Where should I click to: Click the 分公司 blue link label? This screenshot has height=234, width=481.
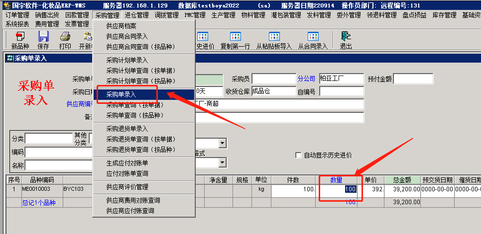pyautogui.click(x=307, y=78)
